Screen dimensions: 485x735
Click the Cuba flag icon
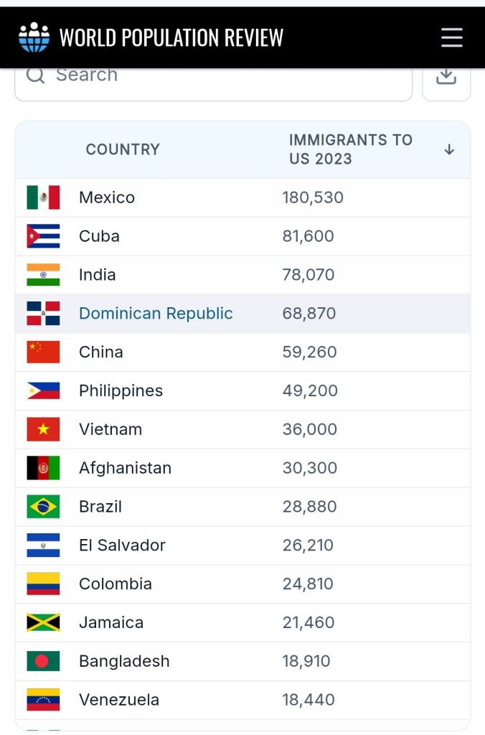pyautogui.click(x=43, y=236)
